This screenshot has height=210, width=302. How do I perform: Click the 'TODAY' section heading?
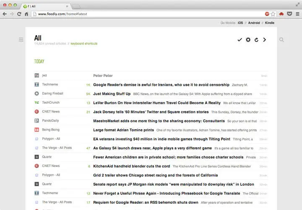[x=39, y=61]
